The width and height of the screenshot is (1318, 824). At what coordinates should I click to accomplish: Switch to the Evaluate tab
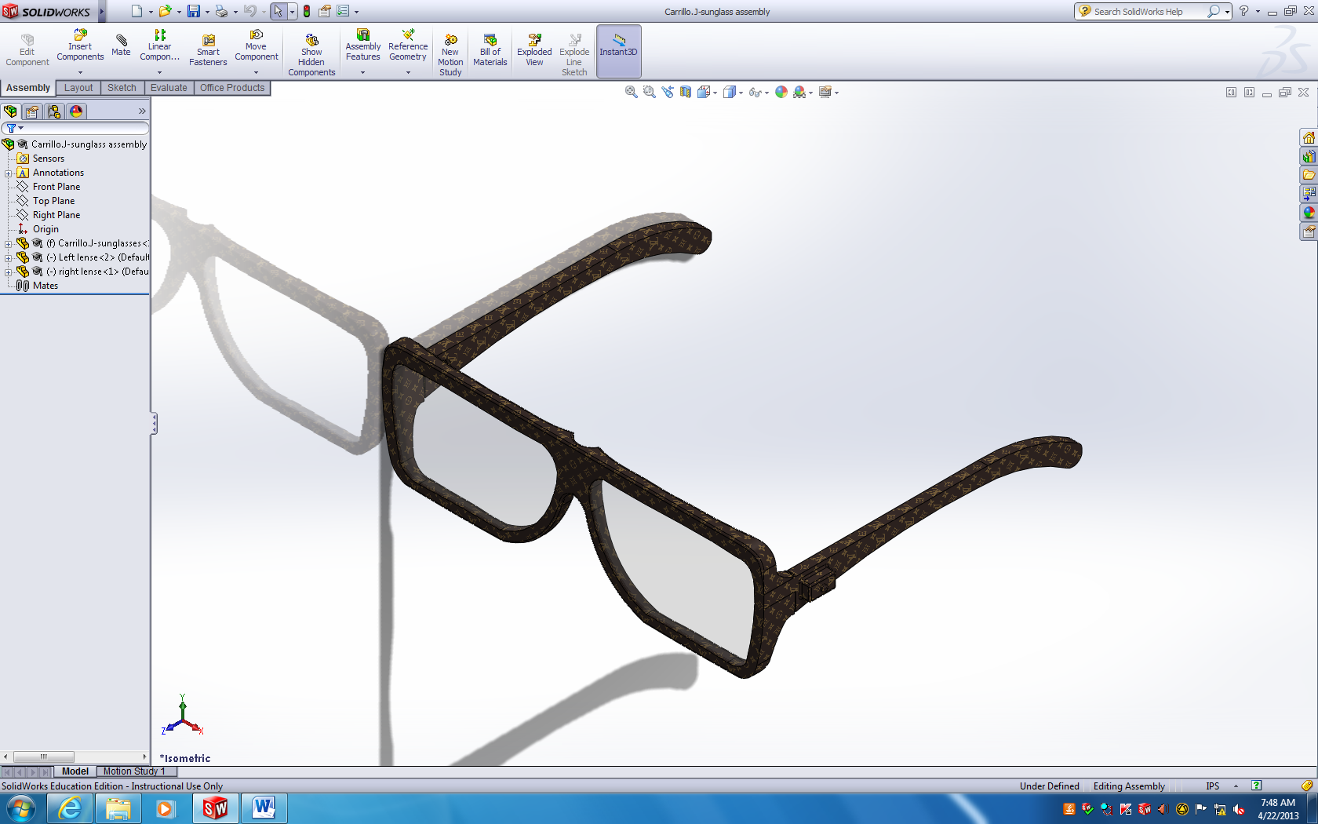(x=169, y=88)
